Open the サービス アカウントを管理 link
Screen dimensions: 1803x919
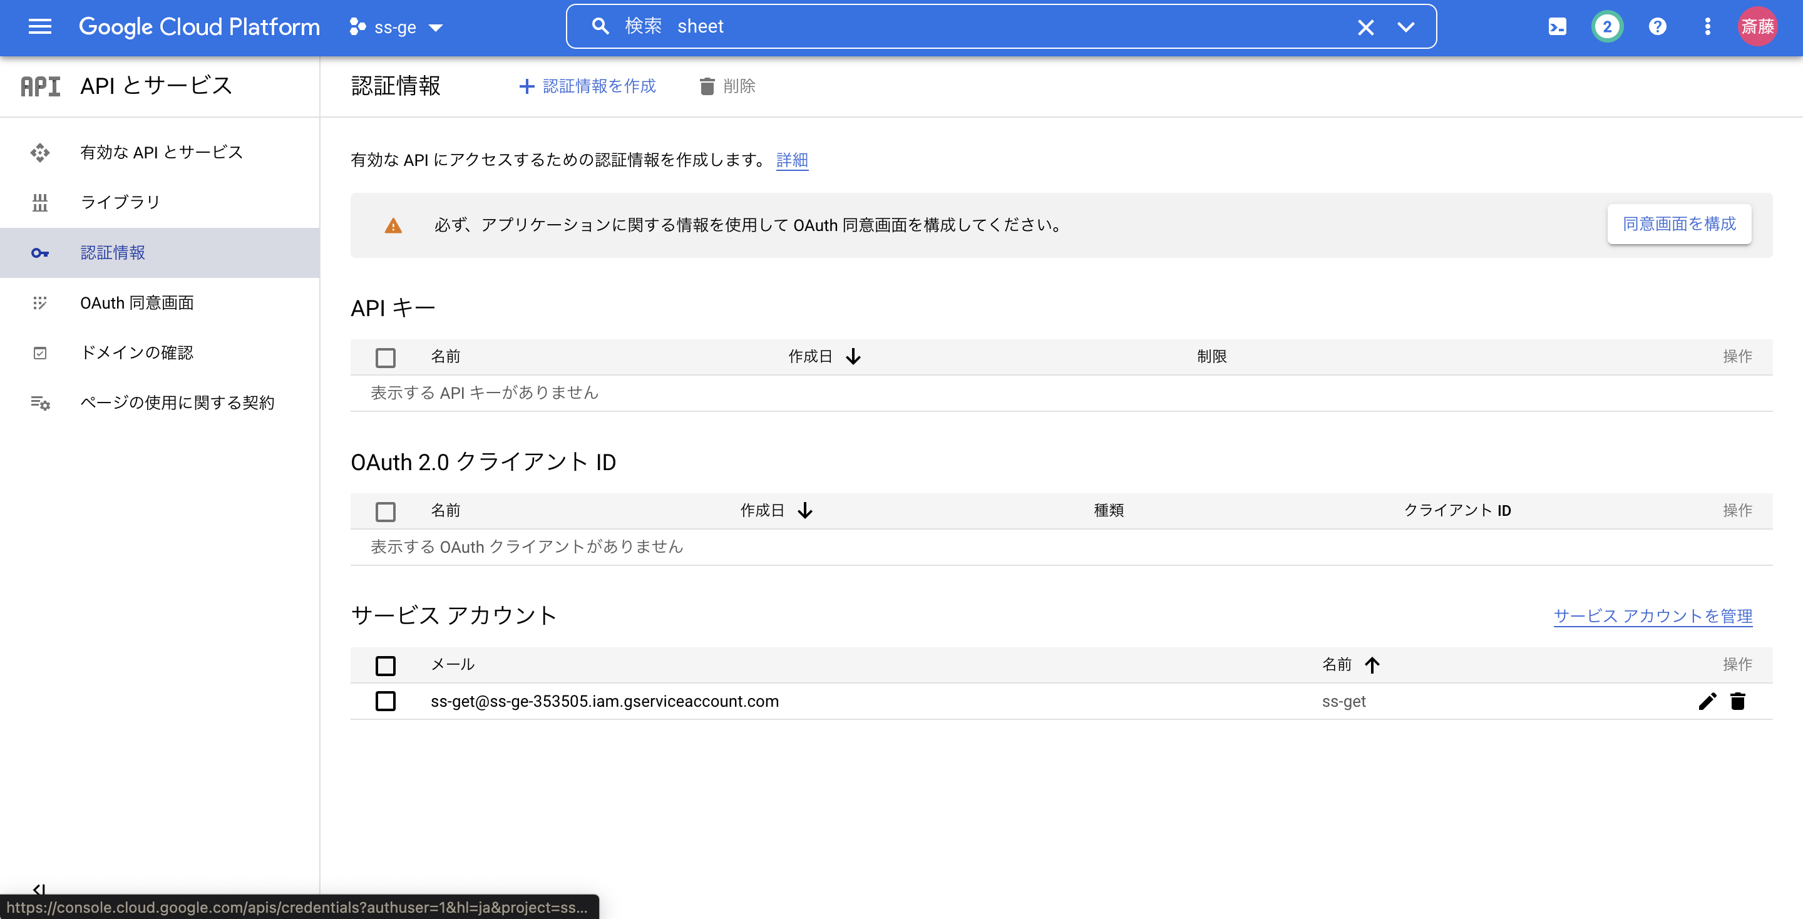tap(1653, 616)
